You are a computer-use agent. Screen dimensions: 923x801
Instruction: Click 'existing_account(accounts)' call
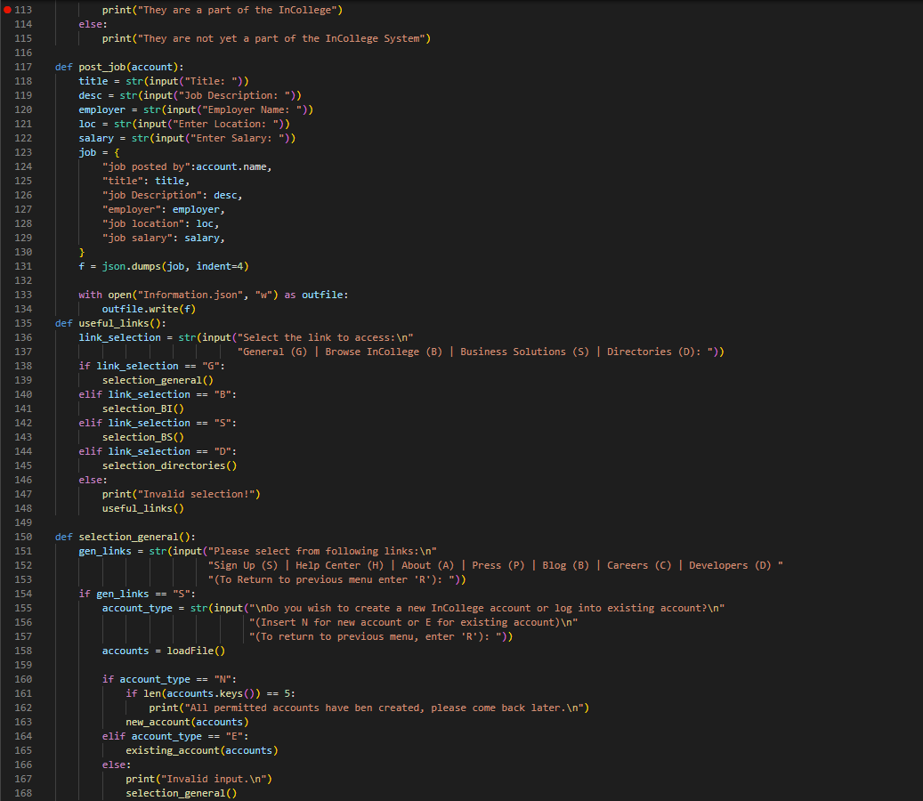coord(202,750)
